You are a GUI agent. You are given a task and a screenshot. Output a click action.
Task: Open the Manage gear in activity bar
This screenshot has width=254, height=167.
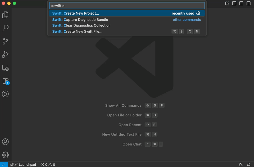click(5, 155)
